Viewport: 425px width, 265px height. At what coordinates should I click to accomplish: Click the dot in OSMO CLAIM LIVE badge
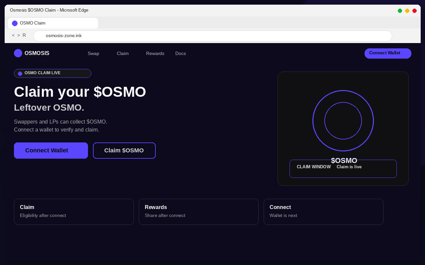pos(20,74)
